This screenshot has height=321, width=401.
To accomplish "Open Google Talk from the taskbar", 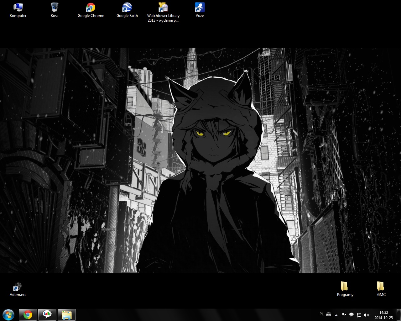I will pos(47,315).
